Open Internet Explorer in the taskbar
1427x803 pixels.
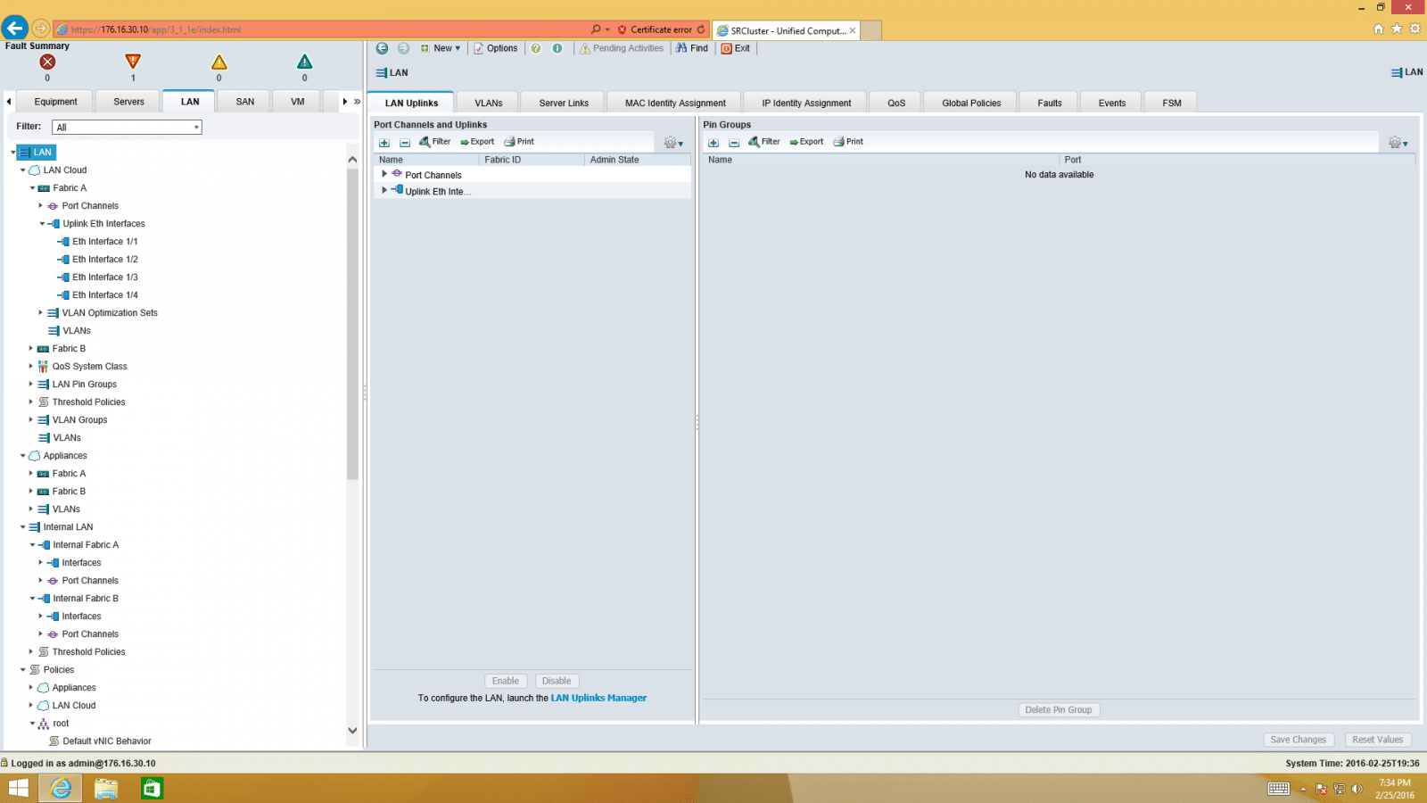pos(61,789)
